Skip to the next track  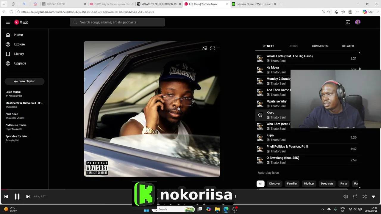coord(28,196)
